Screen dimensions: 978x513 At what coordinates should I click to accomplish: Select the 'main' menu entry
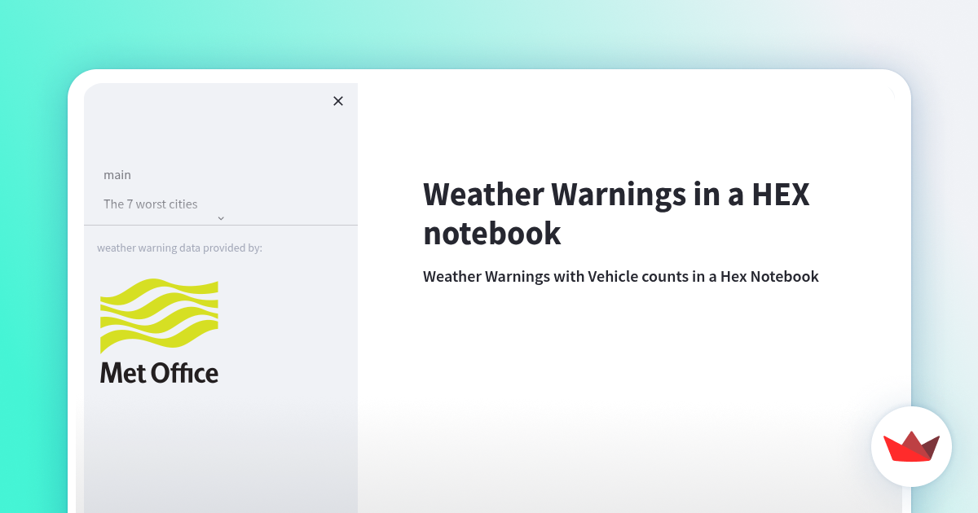(x=117, y=174)
